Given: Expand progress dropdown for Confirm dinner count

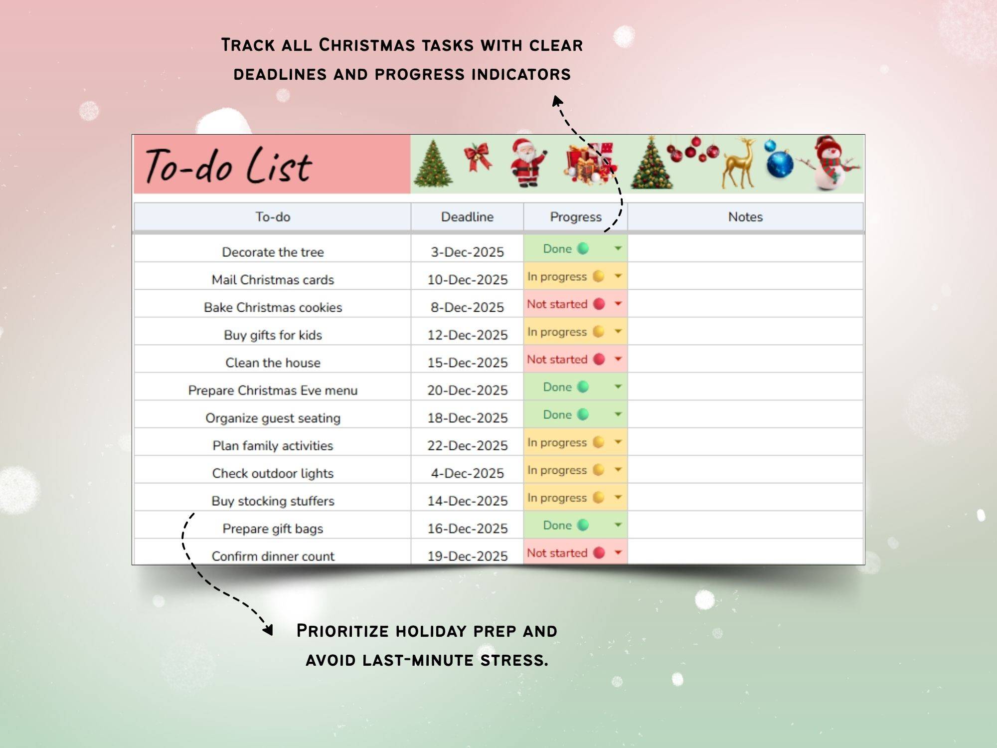Looking at the screenshot, I should click(618, 553).
